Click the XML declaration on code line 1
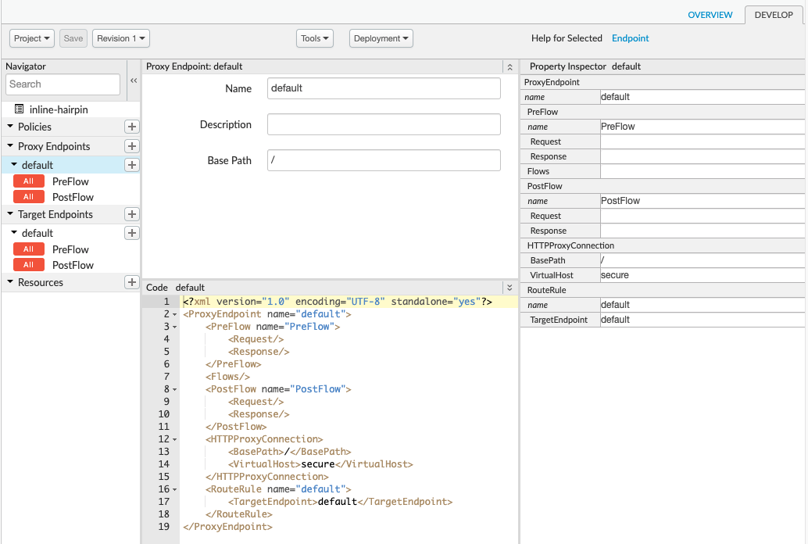This screenshot has width=808, height=544. pos(338,302)
